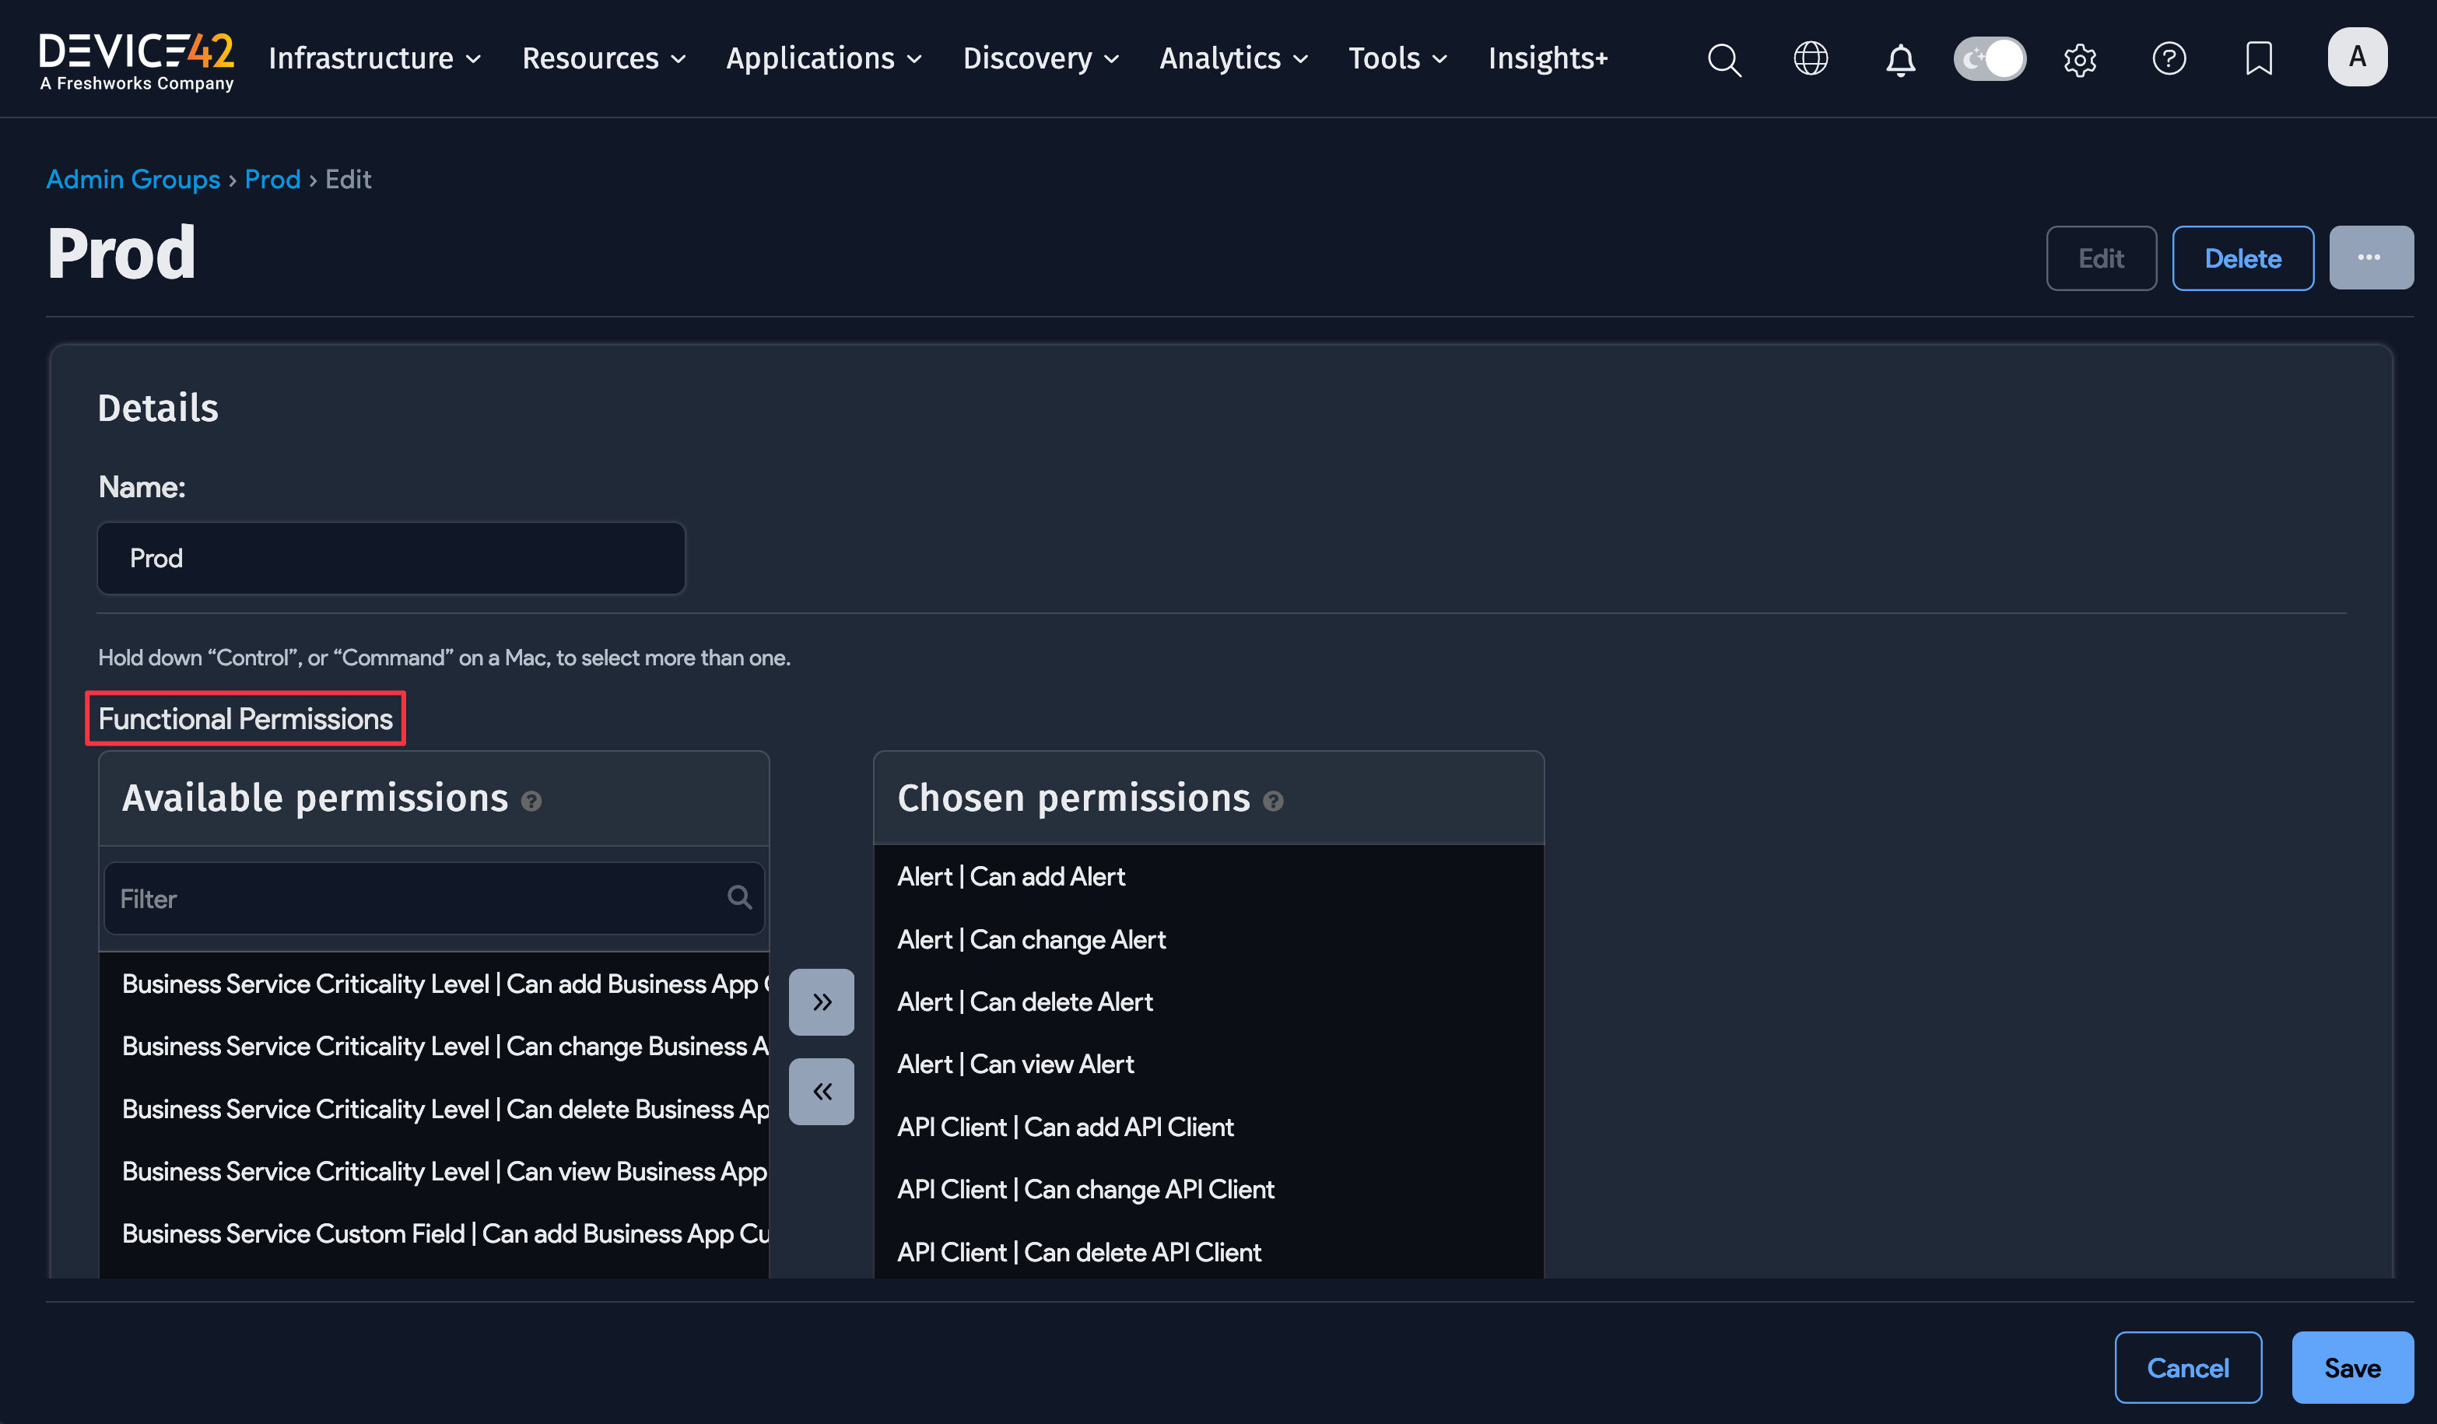Click the move-right double arrow button
The width and height of the screenshot is (2437, 1424).
click(x=821, y=1002)
